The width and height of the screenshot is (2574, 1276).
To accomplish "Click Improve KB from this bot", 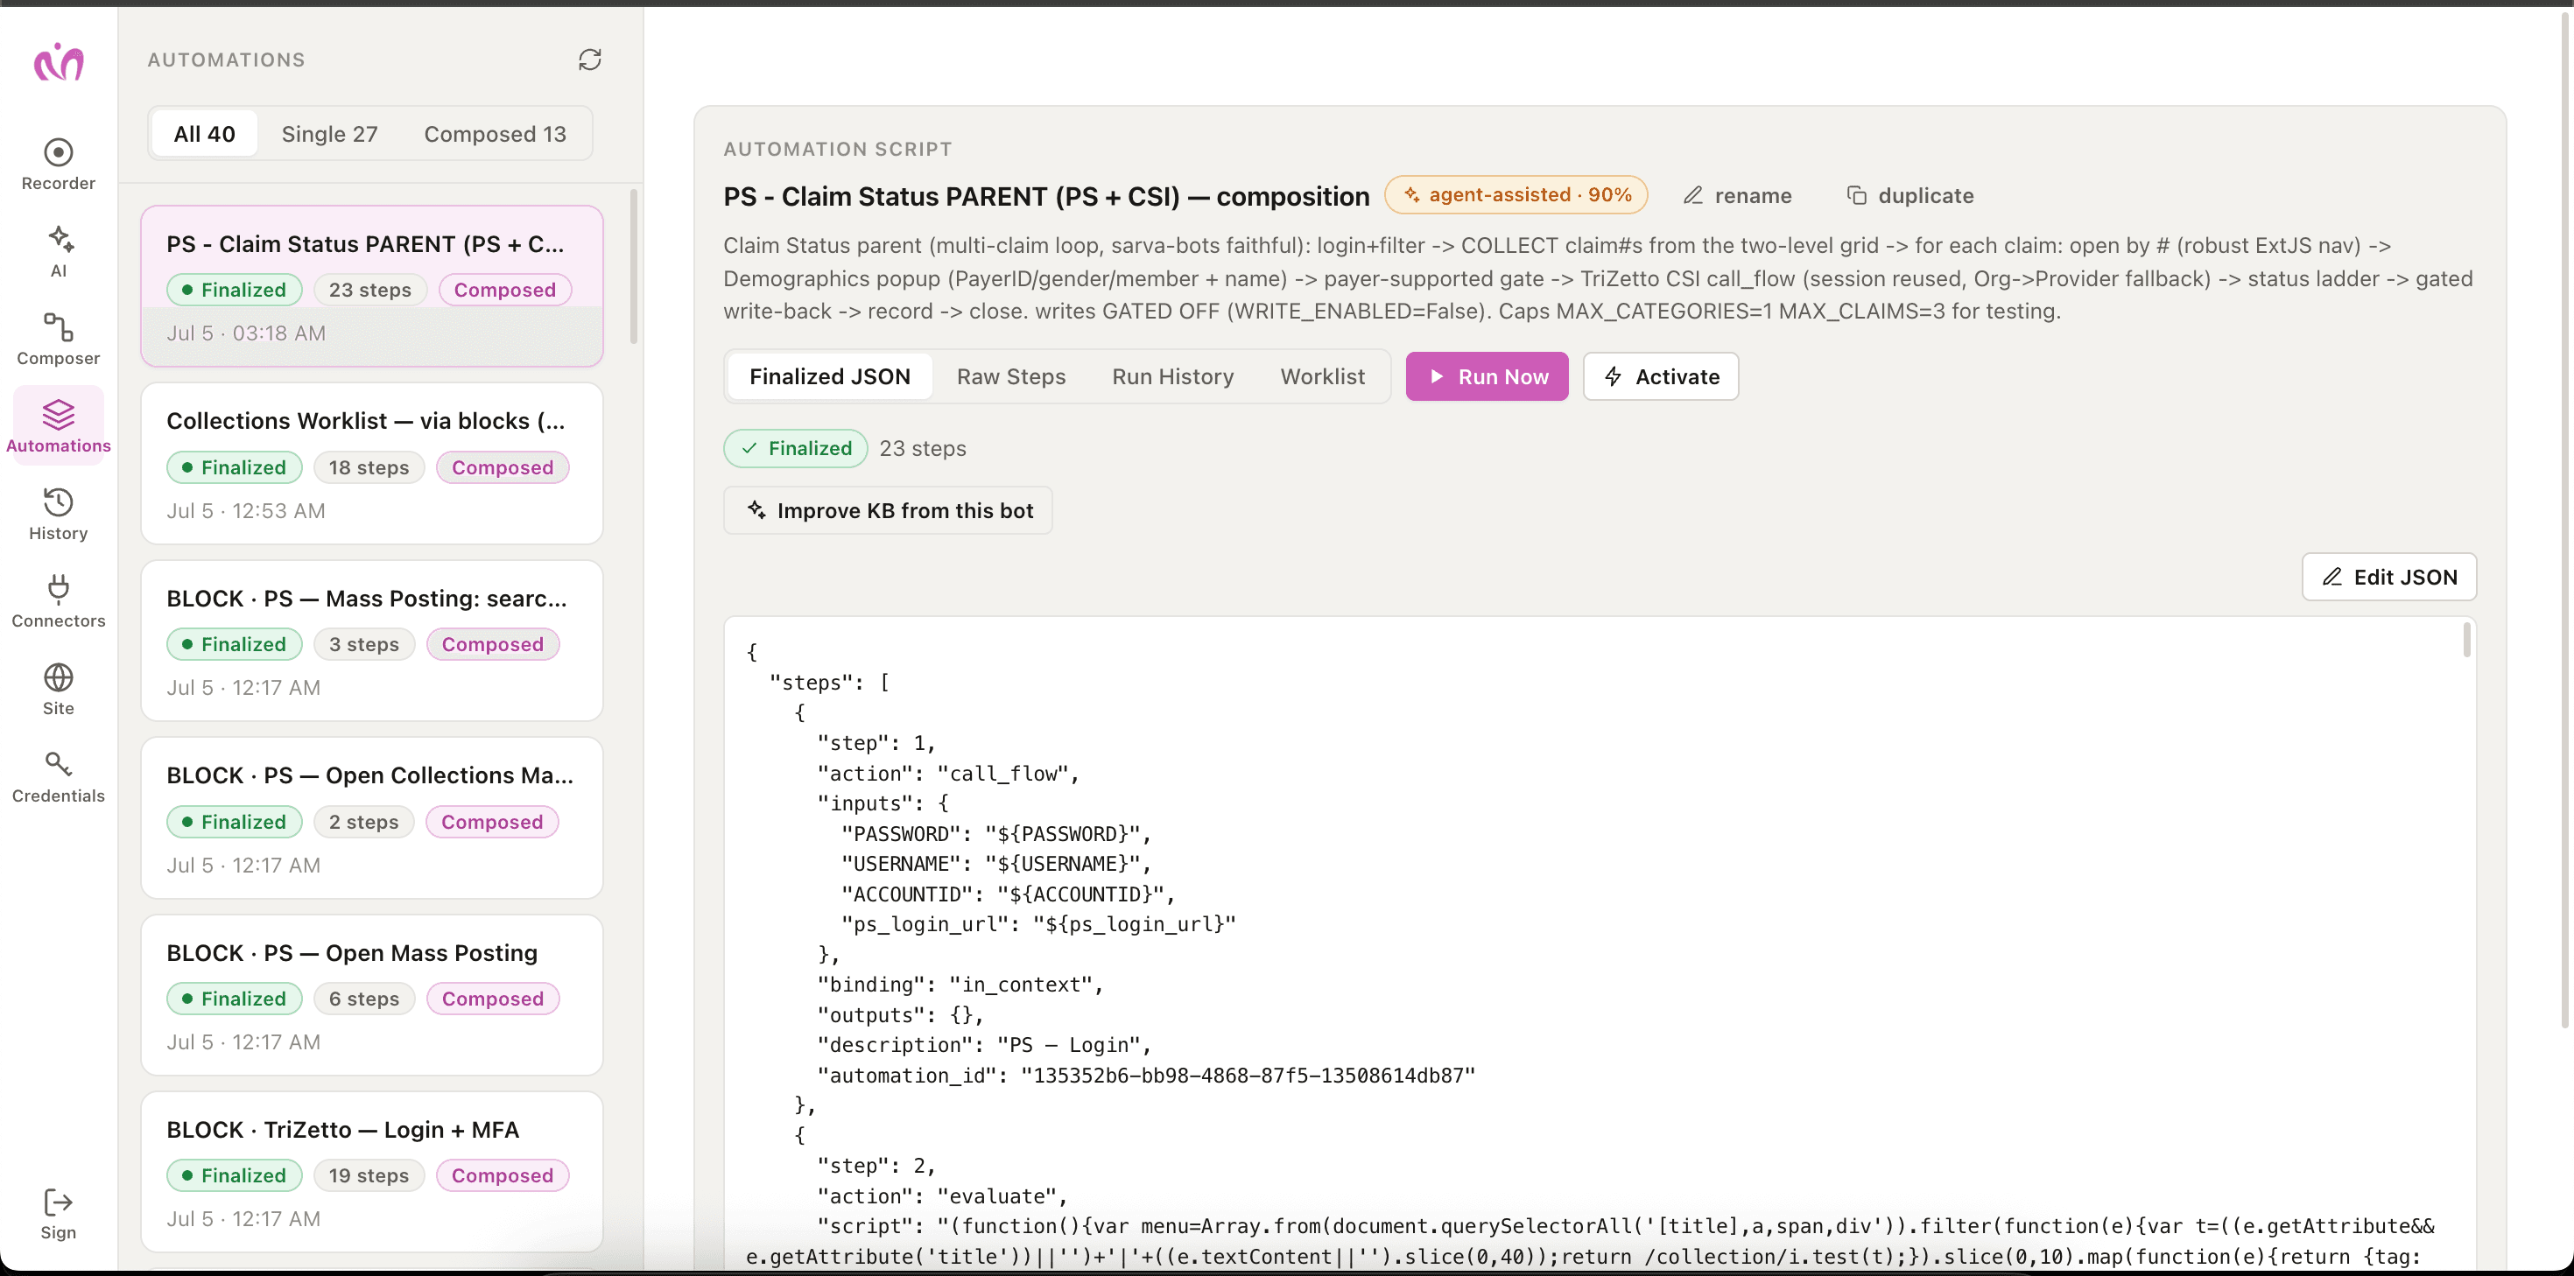I will tap(889, 510).
